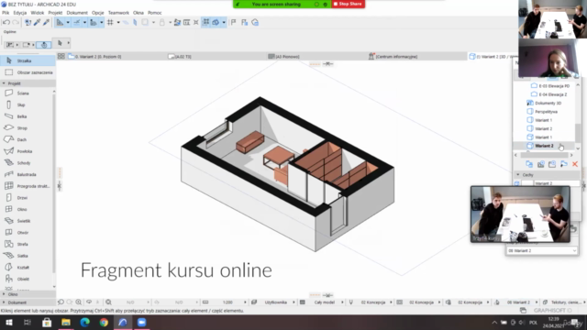Open the Teamwork menu
The width and height of the screenshot is (587, 330).
pyautogui.click(x=118, y=13)
